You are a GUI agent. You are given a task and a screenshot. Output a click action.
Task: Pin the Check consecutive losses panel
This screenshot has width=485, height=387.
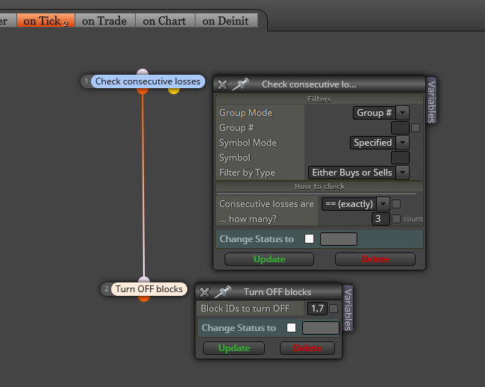pyautogui.click(x=241, y=84)
